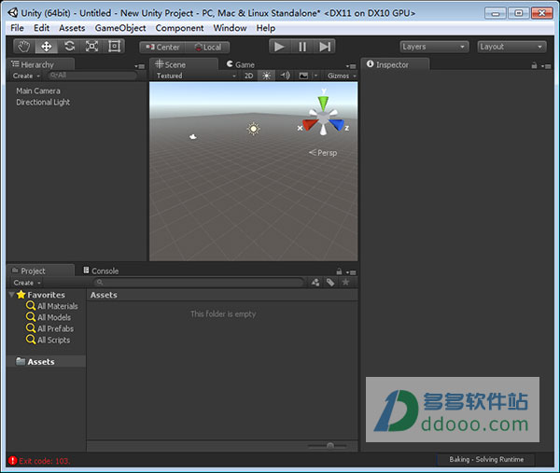Select the light icon in scene
Viewport: 560px width, 473px height.
pos(253,129)
